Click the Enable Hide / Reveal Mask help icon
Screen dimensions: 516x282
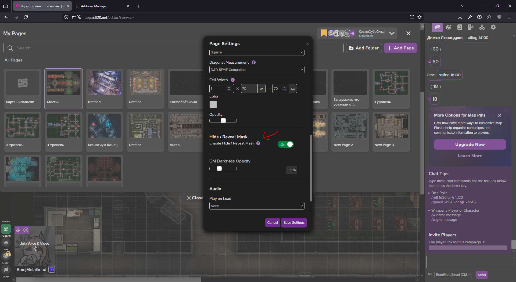click(x=258, y=143)
